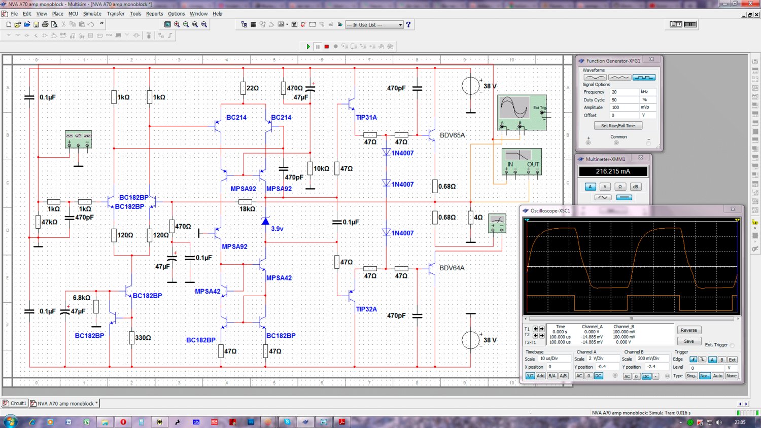Select oscilloscope B/A display mode
The height and width of the screenshot is (428, 761).
[552, 376]
